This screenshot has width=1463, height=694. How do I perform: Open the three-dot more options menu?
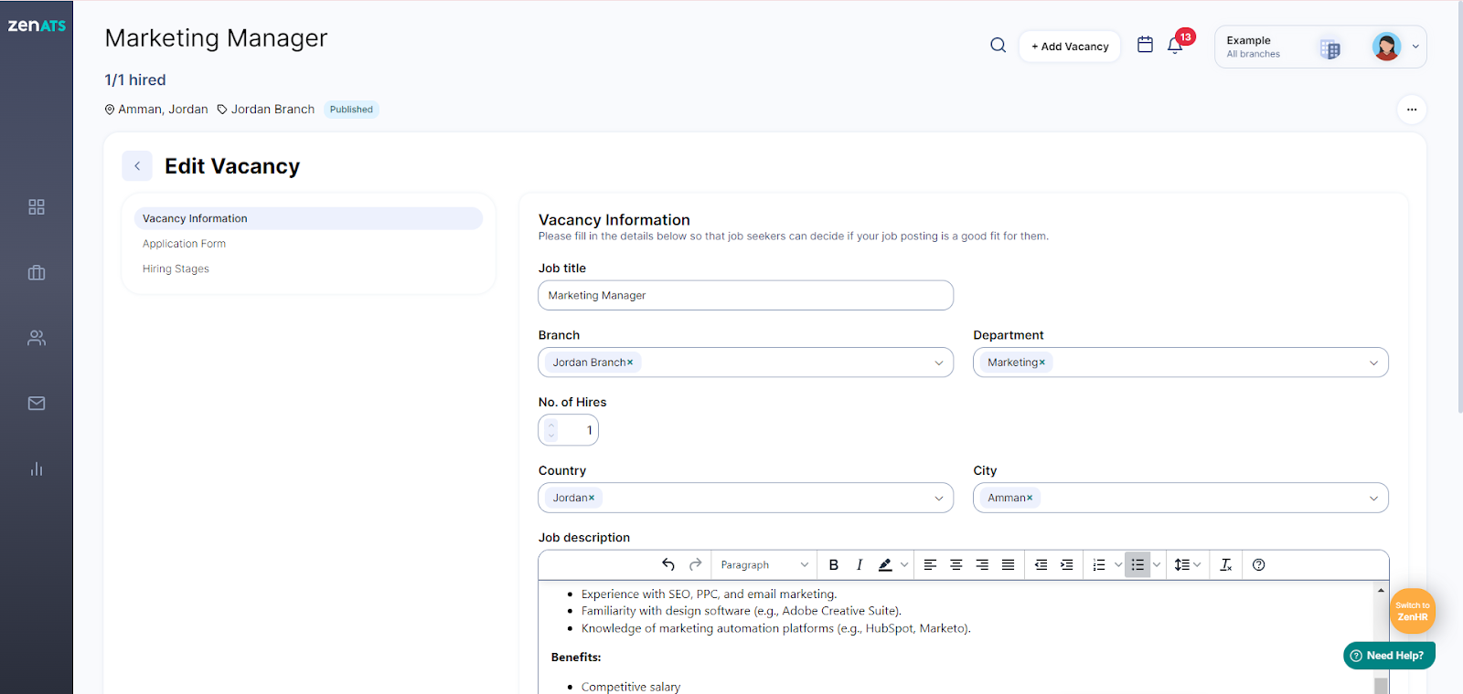coord(1412,110)
